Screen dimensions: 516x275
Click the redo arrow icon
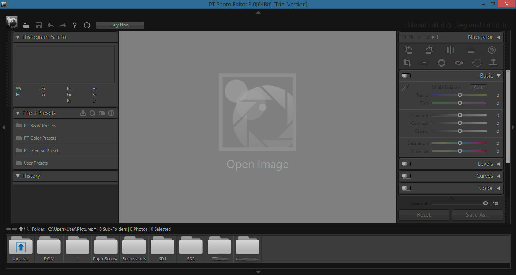click(63, 25)
